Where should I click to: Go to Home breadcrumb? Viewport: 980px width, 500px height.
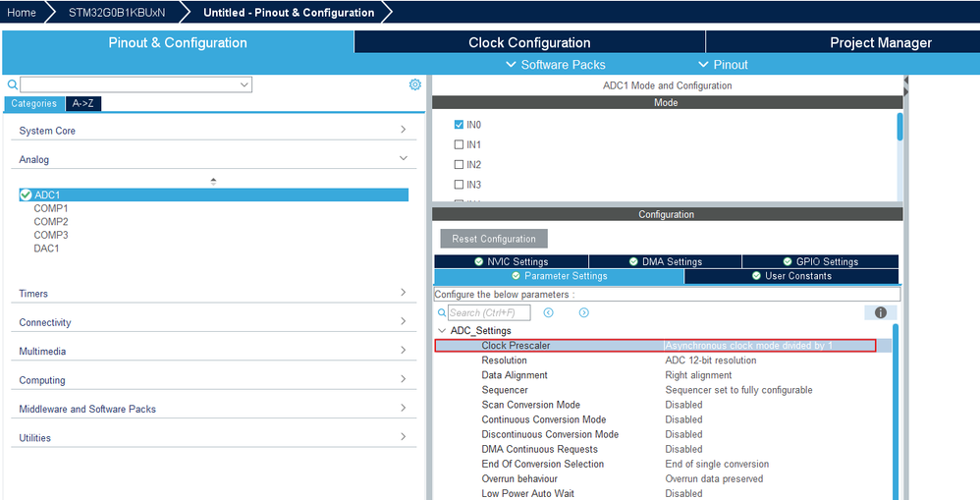pos(22,13)
